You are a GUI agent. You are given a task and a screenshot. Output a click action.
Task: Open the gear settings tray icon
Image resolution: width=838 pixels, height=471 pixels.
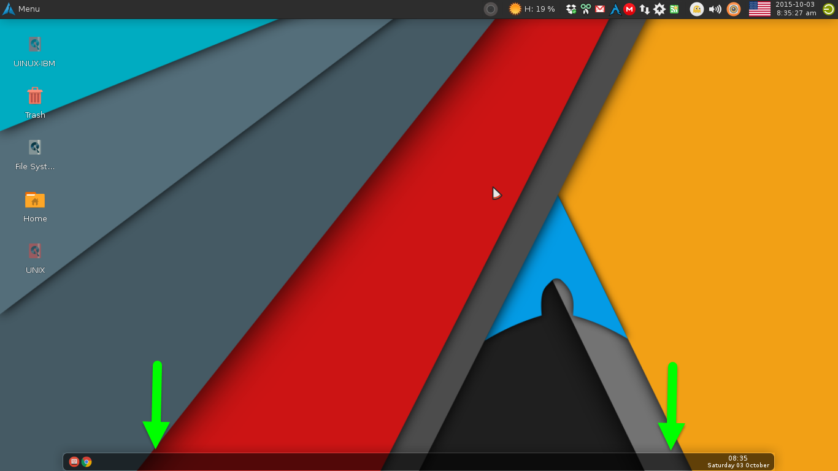(x=658, y=9)
